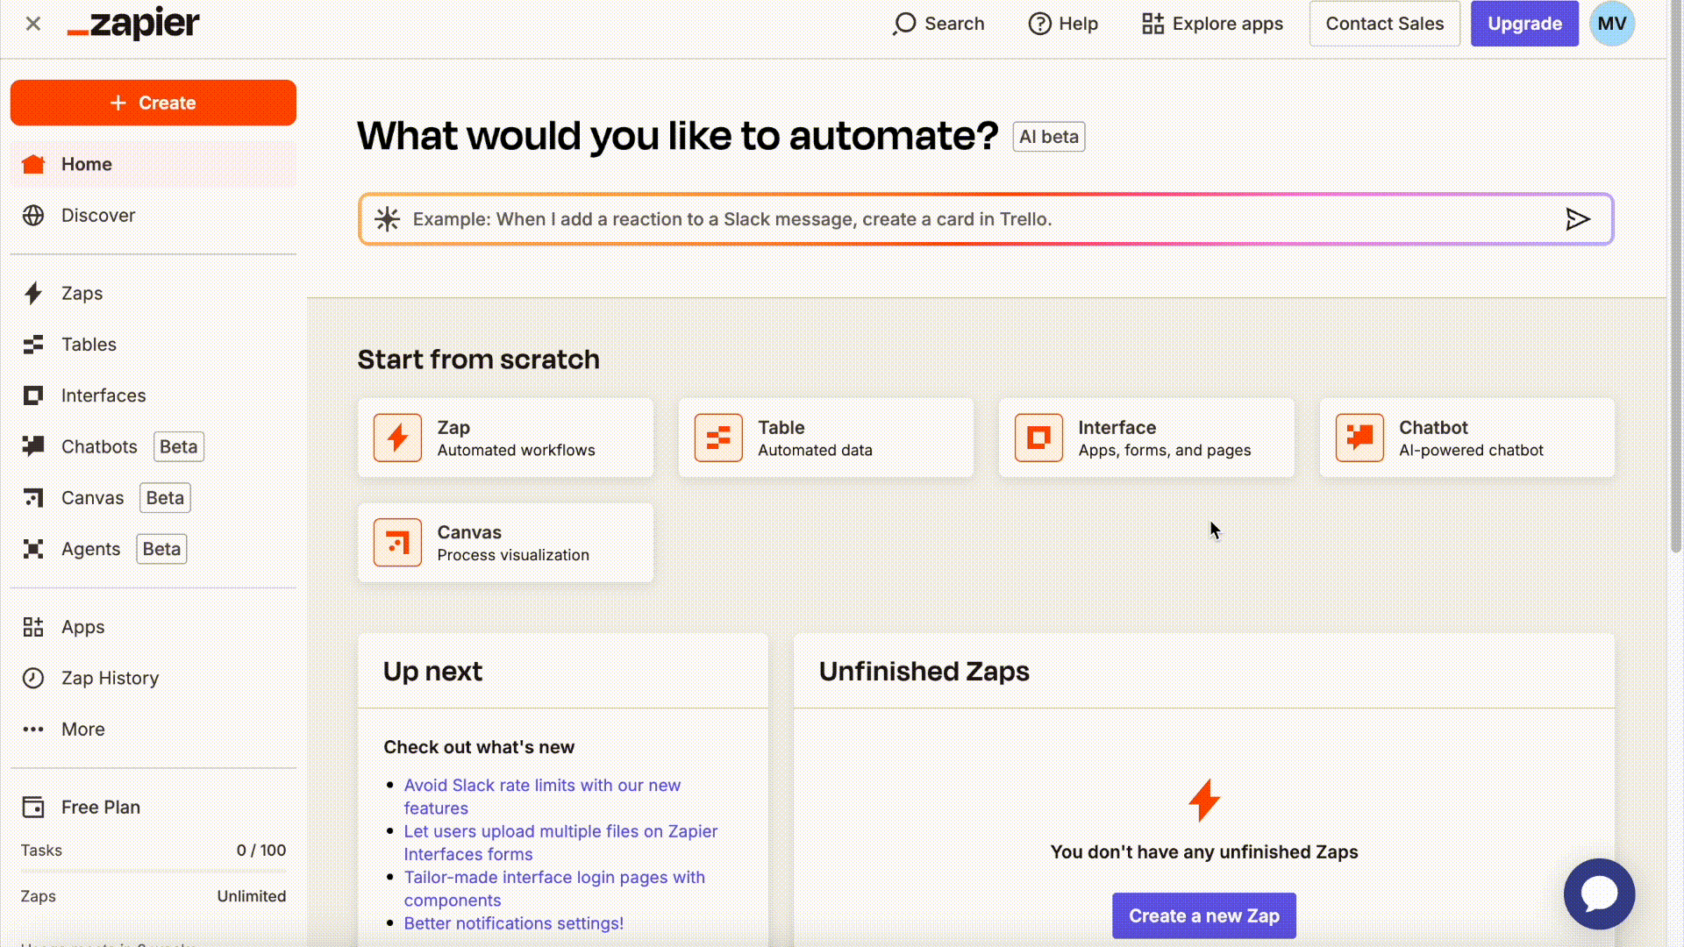Click the Create a new Zap button
Viewport: 1684px width, 947px height.
(x=1204, y=915)
